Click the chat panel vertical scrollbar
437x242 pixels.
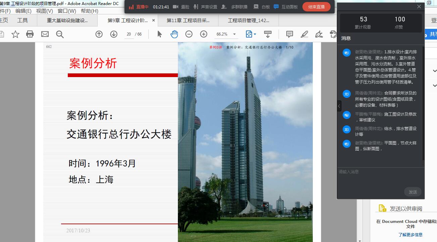423,104
